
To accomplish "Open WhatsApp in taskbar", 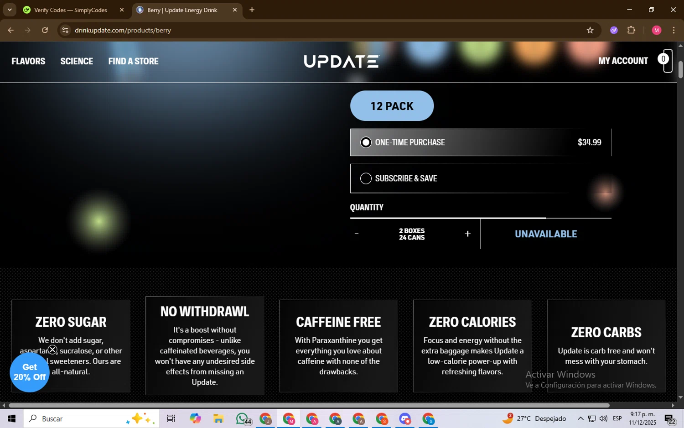I will [243, 418].
